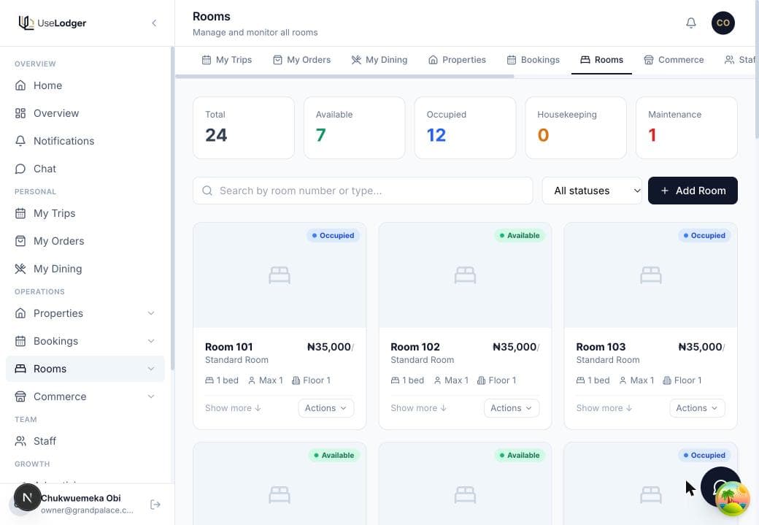
Task: Show more details for Room 103
Action: pyautogui.click(x=604, y=408)
